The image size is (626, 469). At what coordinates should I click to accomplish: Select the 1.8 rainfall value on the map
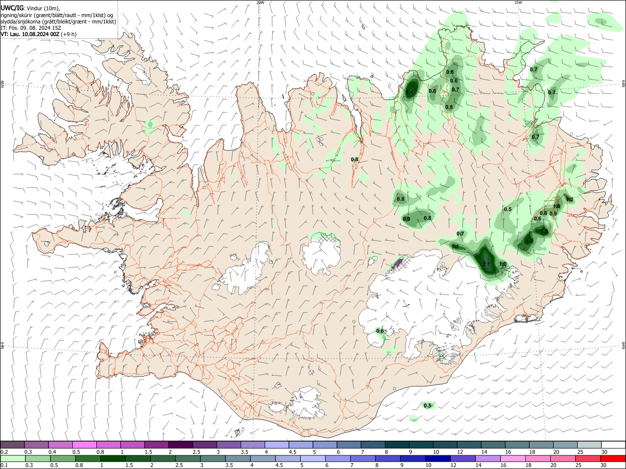tap(544, 232)
